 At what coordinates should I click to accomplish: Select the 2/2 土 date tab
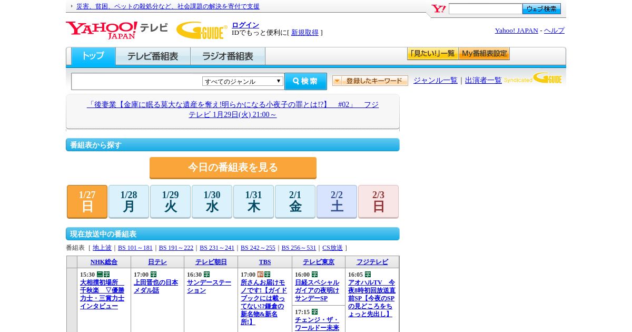click(337, 201)
